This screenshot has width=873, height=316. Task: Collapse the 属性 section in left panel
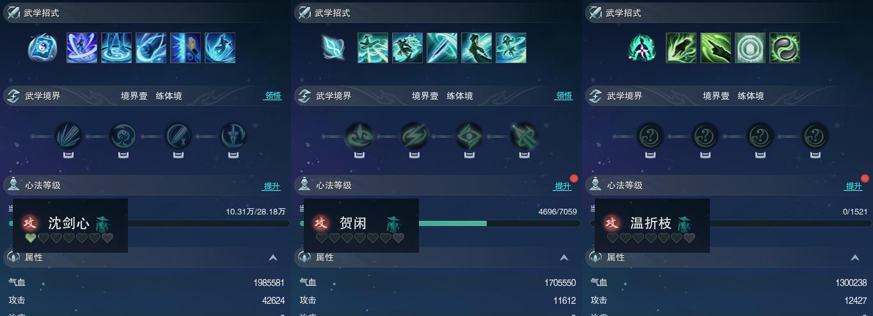[273, 257]
